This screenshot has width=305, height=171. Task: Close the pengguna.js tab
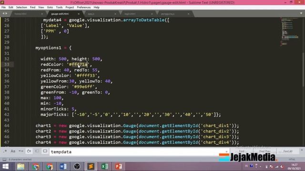(x=188, y=14)
